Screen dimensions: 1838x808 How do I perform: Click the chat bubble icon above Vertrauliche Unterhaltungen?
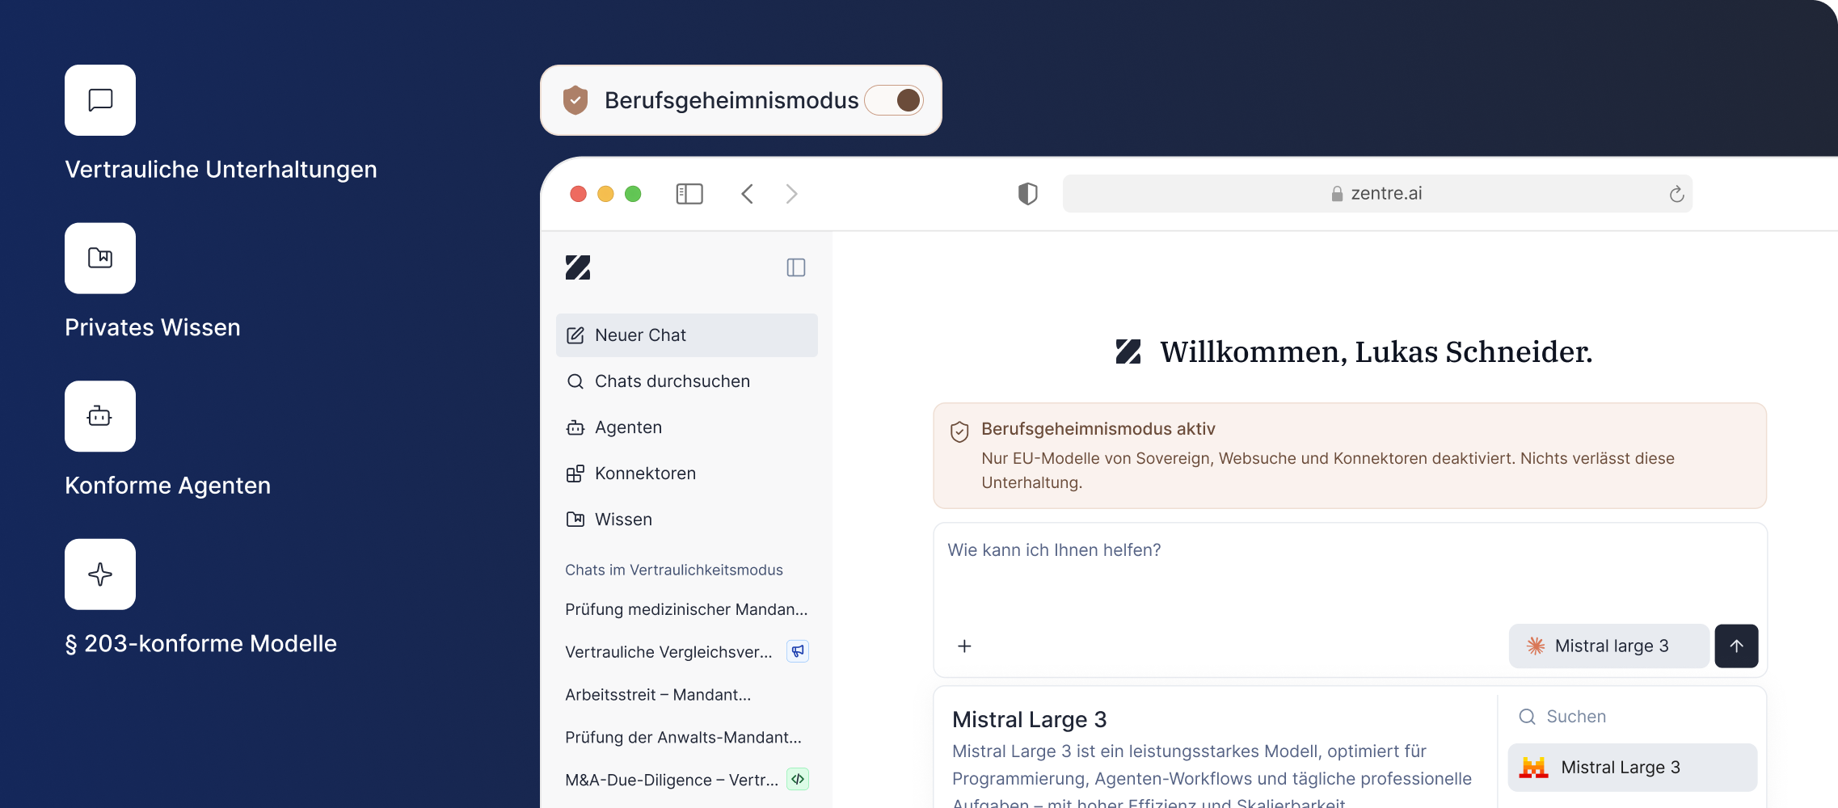click(x=100, y=100)
